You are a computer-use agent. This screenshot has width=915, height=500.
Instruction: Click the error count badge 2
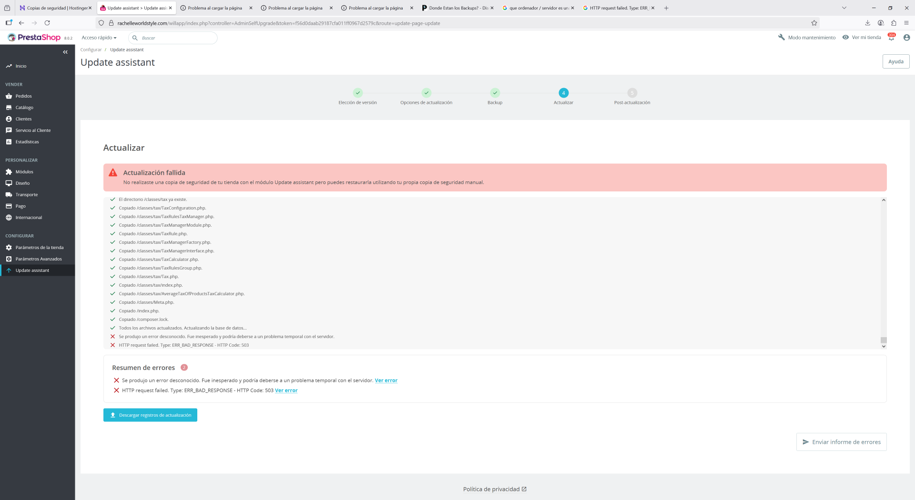pos(184,368)
